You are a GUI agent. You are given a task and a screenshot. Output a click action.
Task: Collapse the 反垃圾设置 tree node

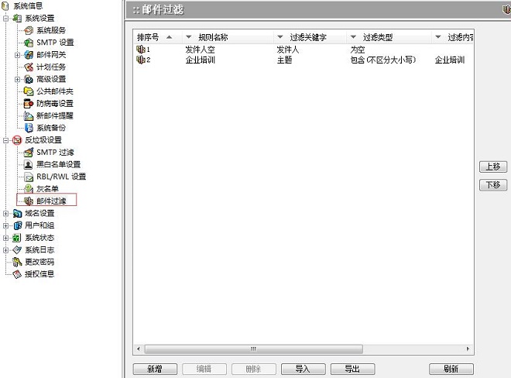[x=6, y=140]
